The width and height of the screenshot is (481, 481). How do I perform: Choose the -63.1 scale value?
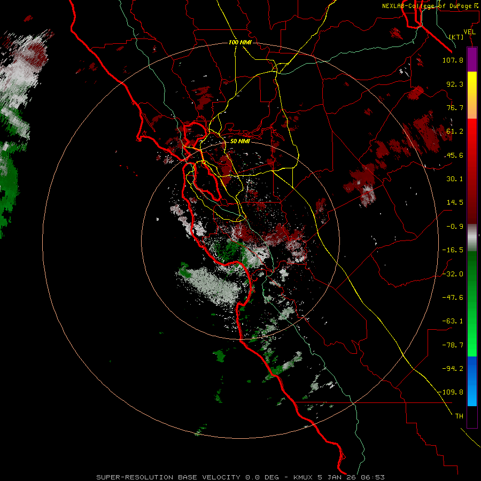(x=453, y=321)
